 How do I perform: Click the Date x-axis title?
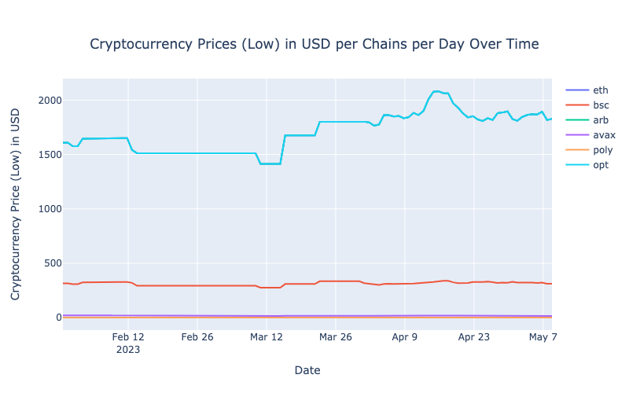(x=307, y=370)
